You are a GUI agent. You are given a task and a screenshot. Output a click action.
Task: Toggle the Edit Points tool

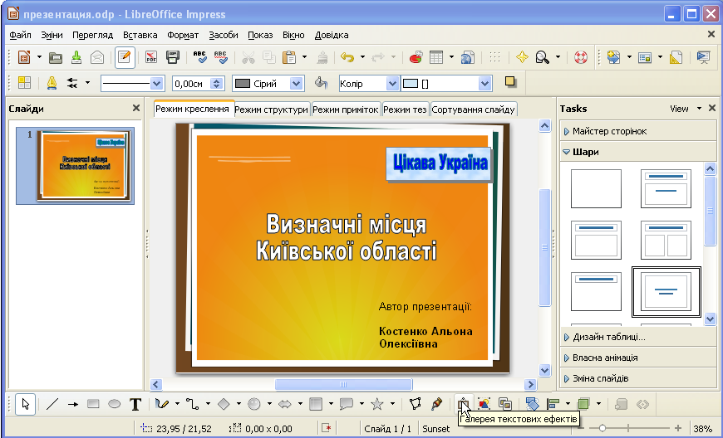[x=416, y=404]
